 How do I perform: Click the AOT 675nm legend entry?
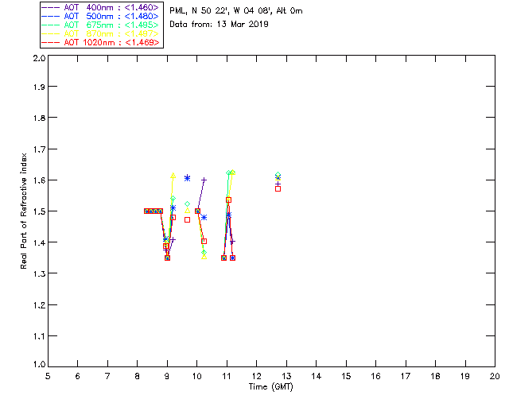101,25
